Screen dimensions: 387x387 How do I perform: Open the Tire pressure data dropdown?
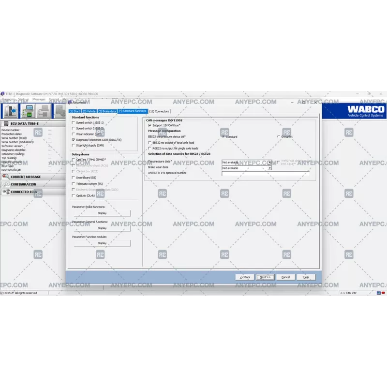tap(269, 162)
